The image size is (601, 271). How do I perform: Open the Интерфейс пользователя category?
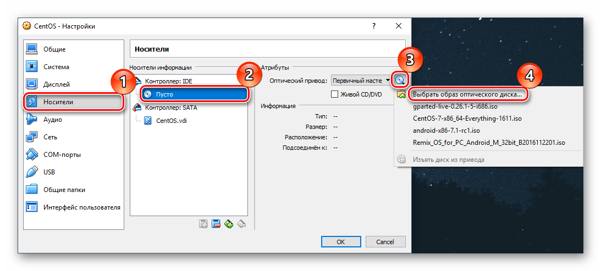(74, 207)
